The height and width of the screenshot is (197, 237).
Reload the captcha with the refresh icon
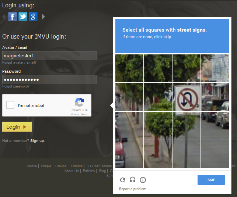tap(123, 180)
